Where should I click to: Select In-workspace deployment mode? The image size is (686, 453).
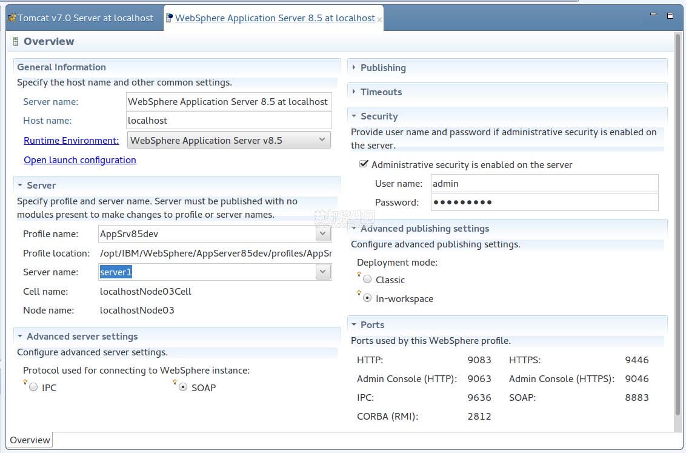[x=367, y=298]
